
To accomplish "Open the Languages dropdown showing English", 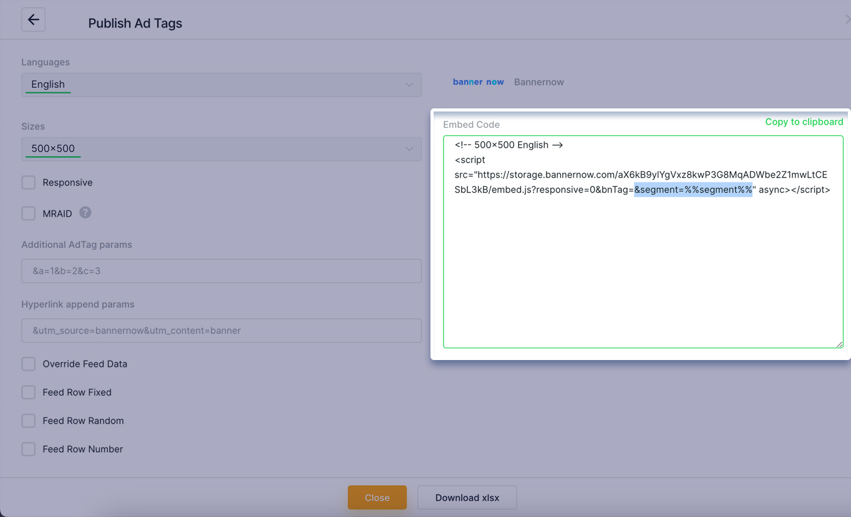I will [x=221, y=85].
